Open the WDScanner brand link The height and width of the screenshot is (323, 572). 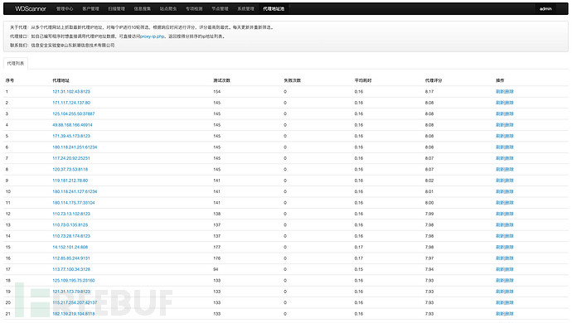tap(31, 9)
